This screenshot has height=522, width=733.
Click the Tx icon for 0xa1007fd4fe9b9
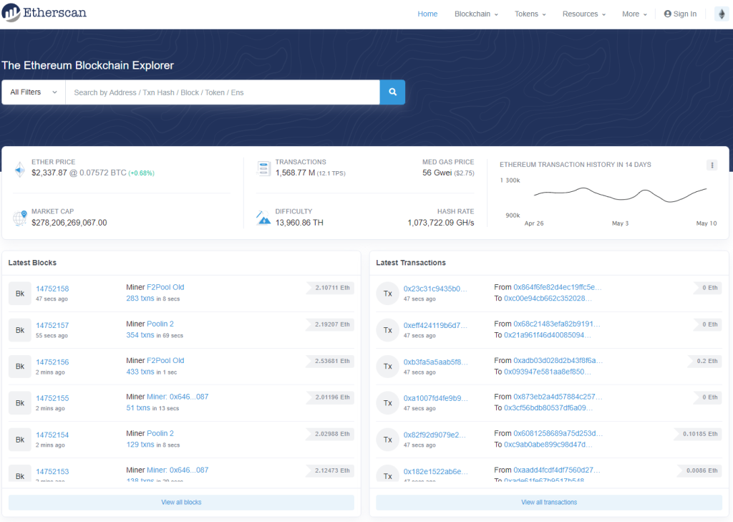(388, 402)
